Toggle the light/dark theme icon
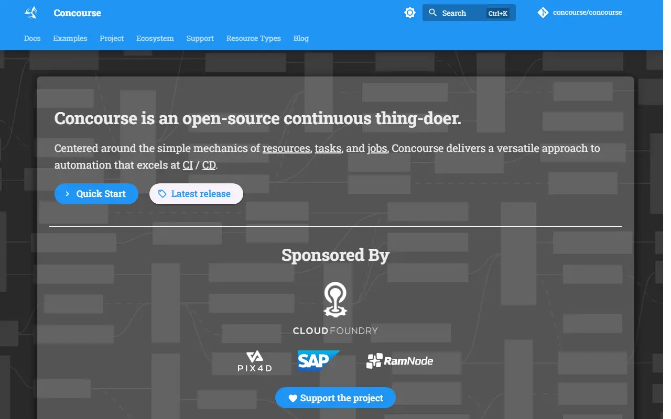Screen dimensions: 671x419 pyautogui.click(x=410, y=13)
